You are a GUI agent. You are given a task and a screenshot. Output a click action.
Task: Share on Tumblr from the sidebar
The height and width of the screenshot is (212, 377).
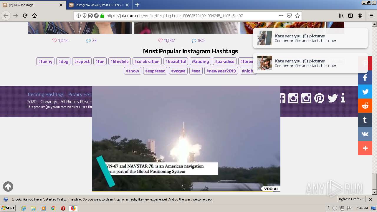tap(365, 120)
